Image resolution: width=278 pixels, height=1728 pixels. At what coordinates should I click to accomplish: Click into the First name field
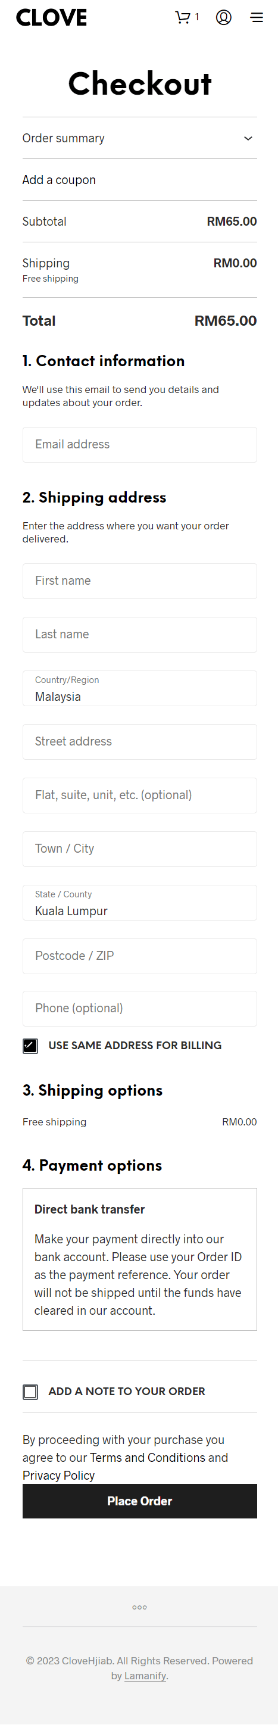tap(139, 580)
